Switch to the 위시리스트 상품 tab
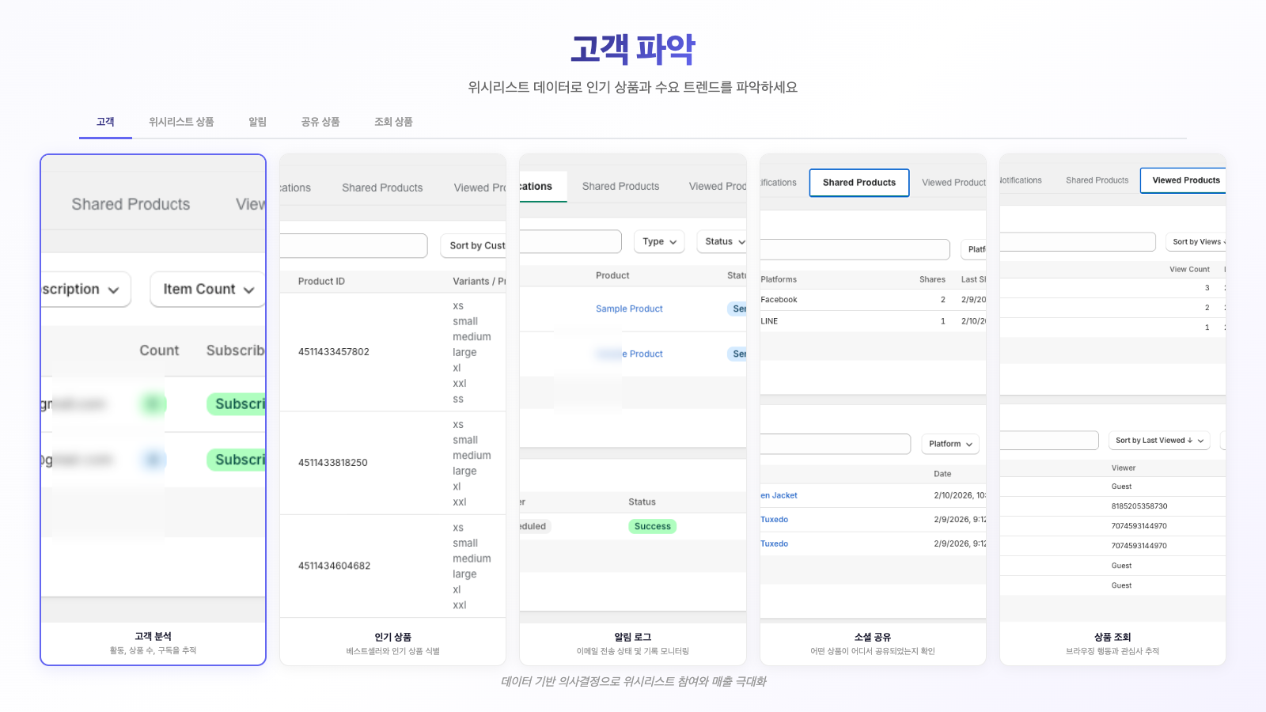 coord(181,122)
